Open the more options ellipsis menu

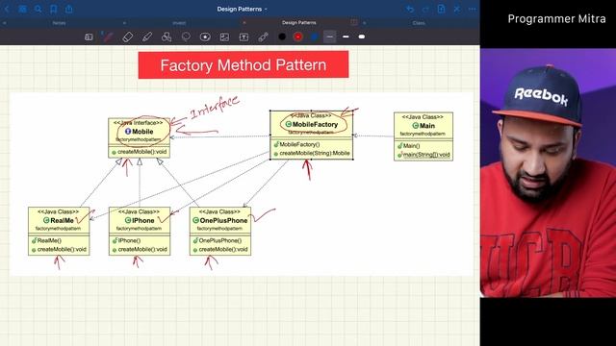tap(472, 9)
